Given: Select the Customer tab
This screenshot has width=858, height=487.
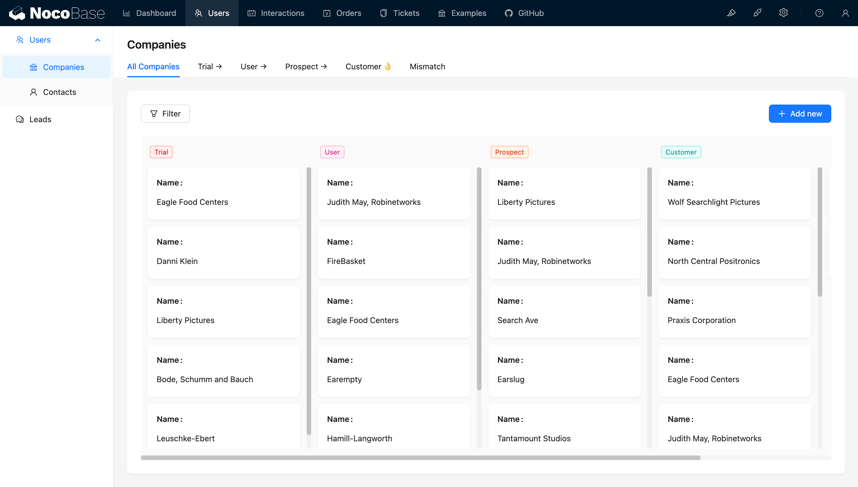Looking at the screenshot, I should [368, 66].
